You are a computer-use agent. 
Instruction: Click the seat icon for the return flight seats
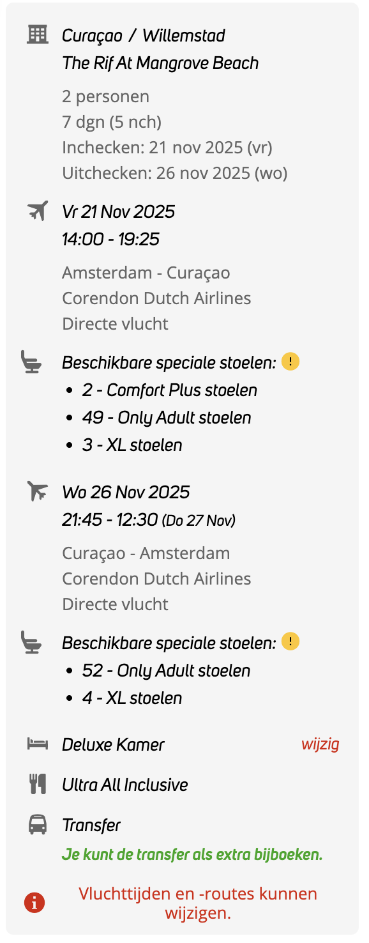coord(31,641)
